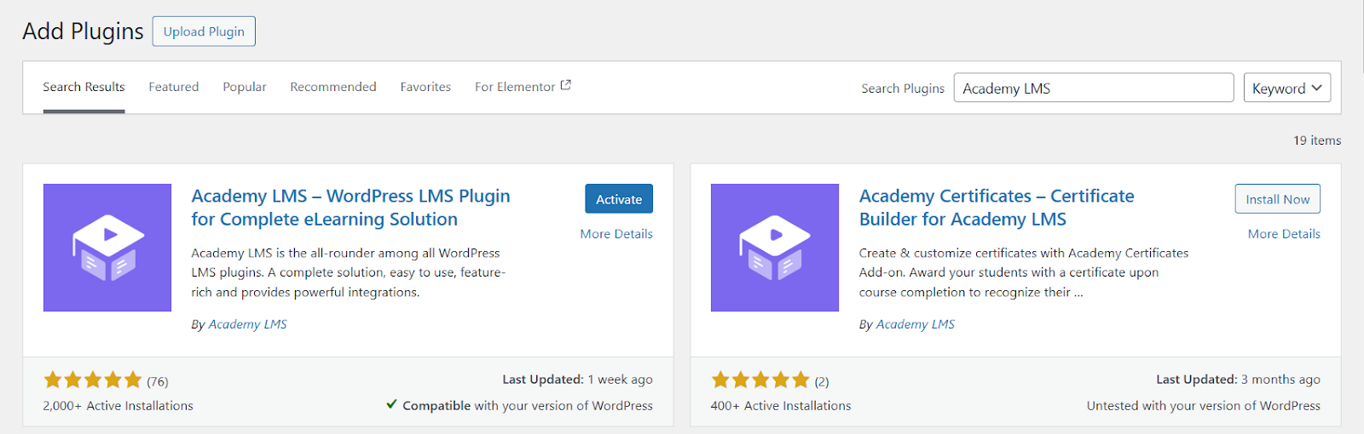Viewport: 1364px width, 434px height.
Task: Click the green compatibility checkmark icon
Action: click(391, 404)
